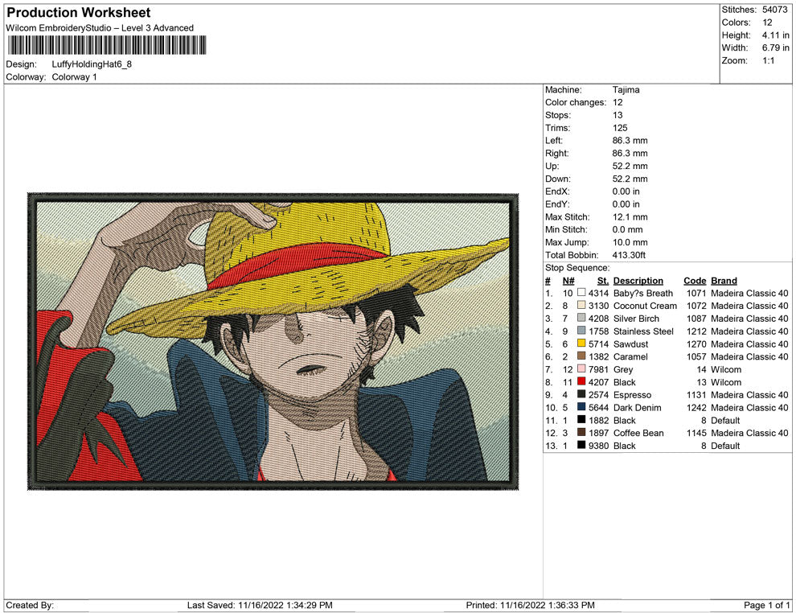Click the Luffy embroidery design preview
The width and height of the screenshot is (796, 613).
click(x=273, y=341)
